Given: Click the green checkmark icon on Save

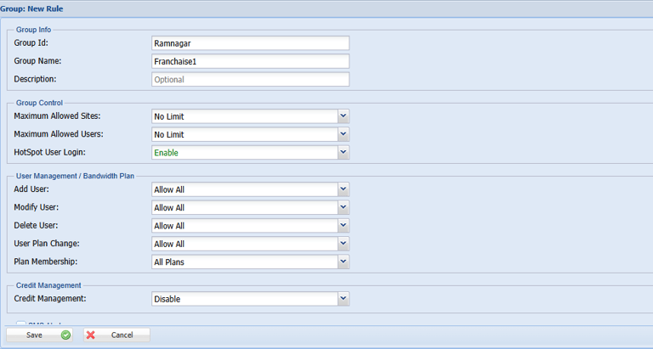Looking at the screenshot, I should pyautogui.click(x=65, y=335).
